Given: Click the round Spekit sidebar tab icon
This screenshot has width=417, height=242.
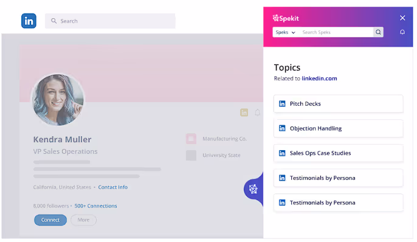Looking at the screenshot, I should click(x=253, y=189).
